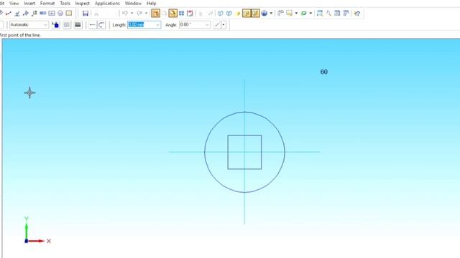
Task: Click the diagonal line icon after Angle
Action: coord(217,25)
